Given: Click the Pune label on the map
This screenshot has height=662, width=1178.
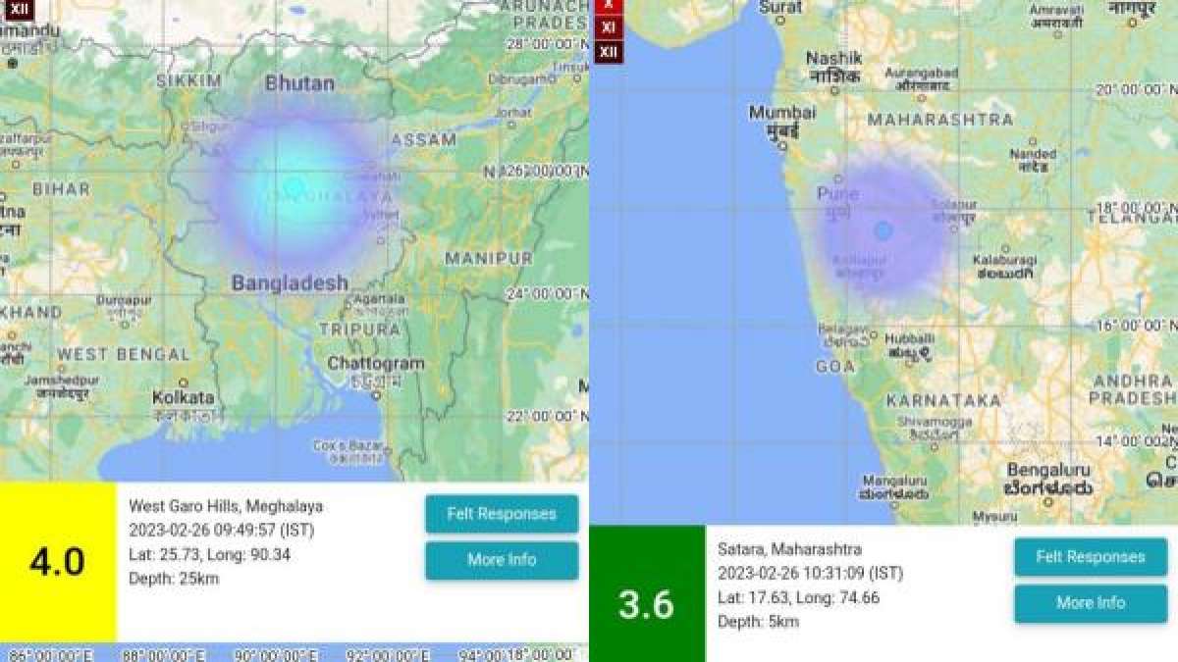Looking at the screenshot, I should click(836, 194).
